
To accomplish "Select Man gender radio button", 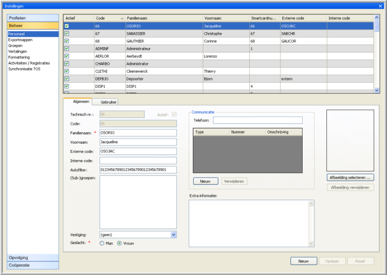I will (102, 244).
